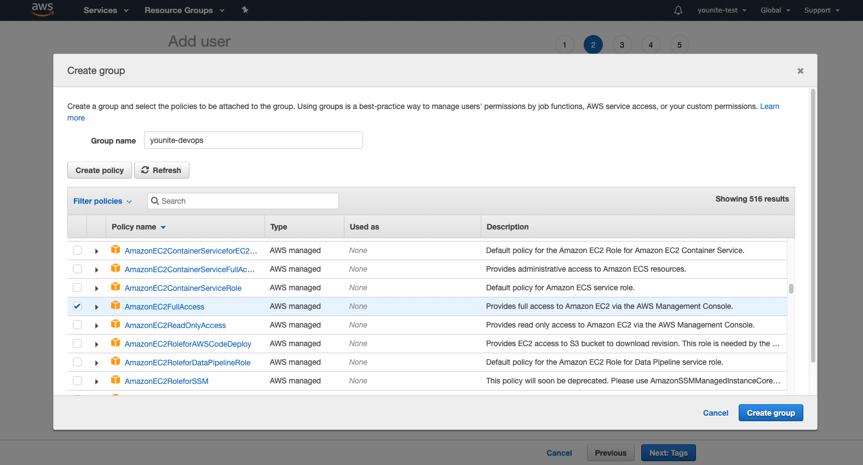Uncheck AmazonEC2FullAccess policy checkbox
Image resolution: width=863 pixels, height=465 pixels.
(x=77, y=306)
